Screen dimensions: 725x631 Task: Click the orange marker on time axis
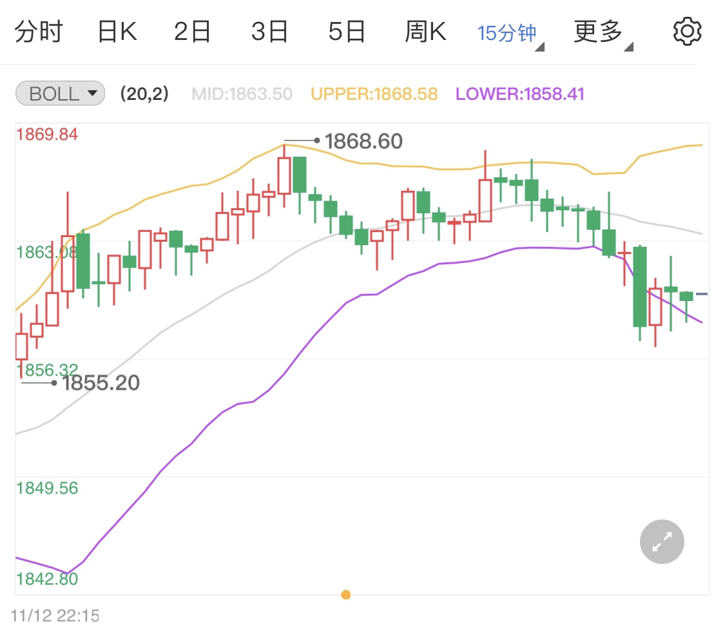click(x=345, y=594)
